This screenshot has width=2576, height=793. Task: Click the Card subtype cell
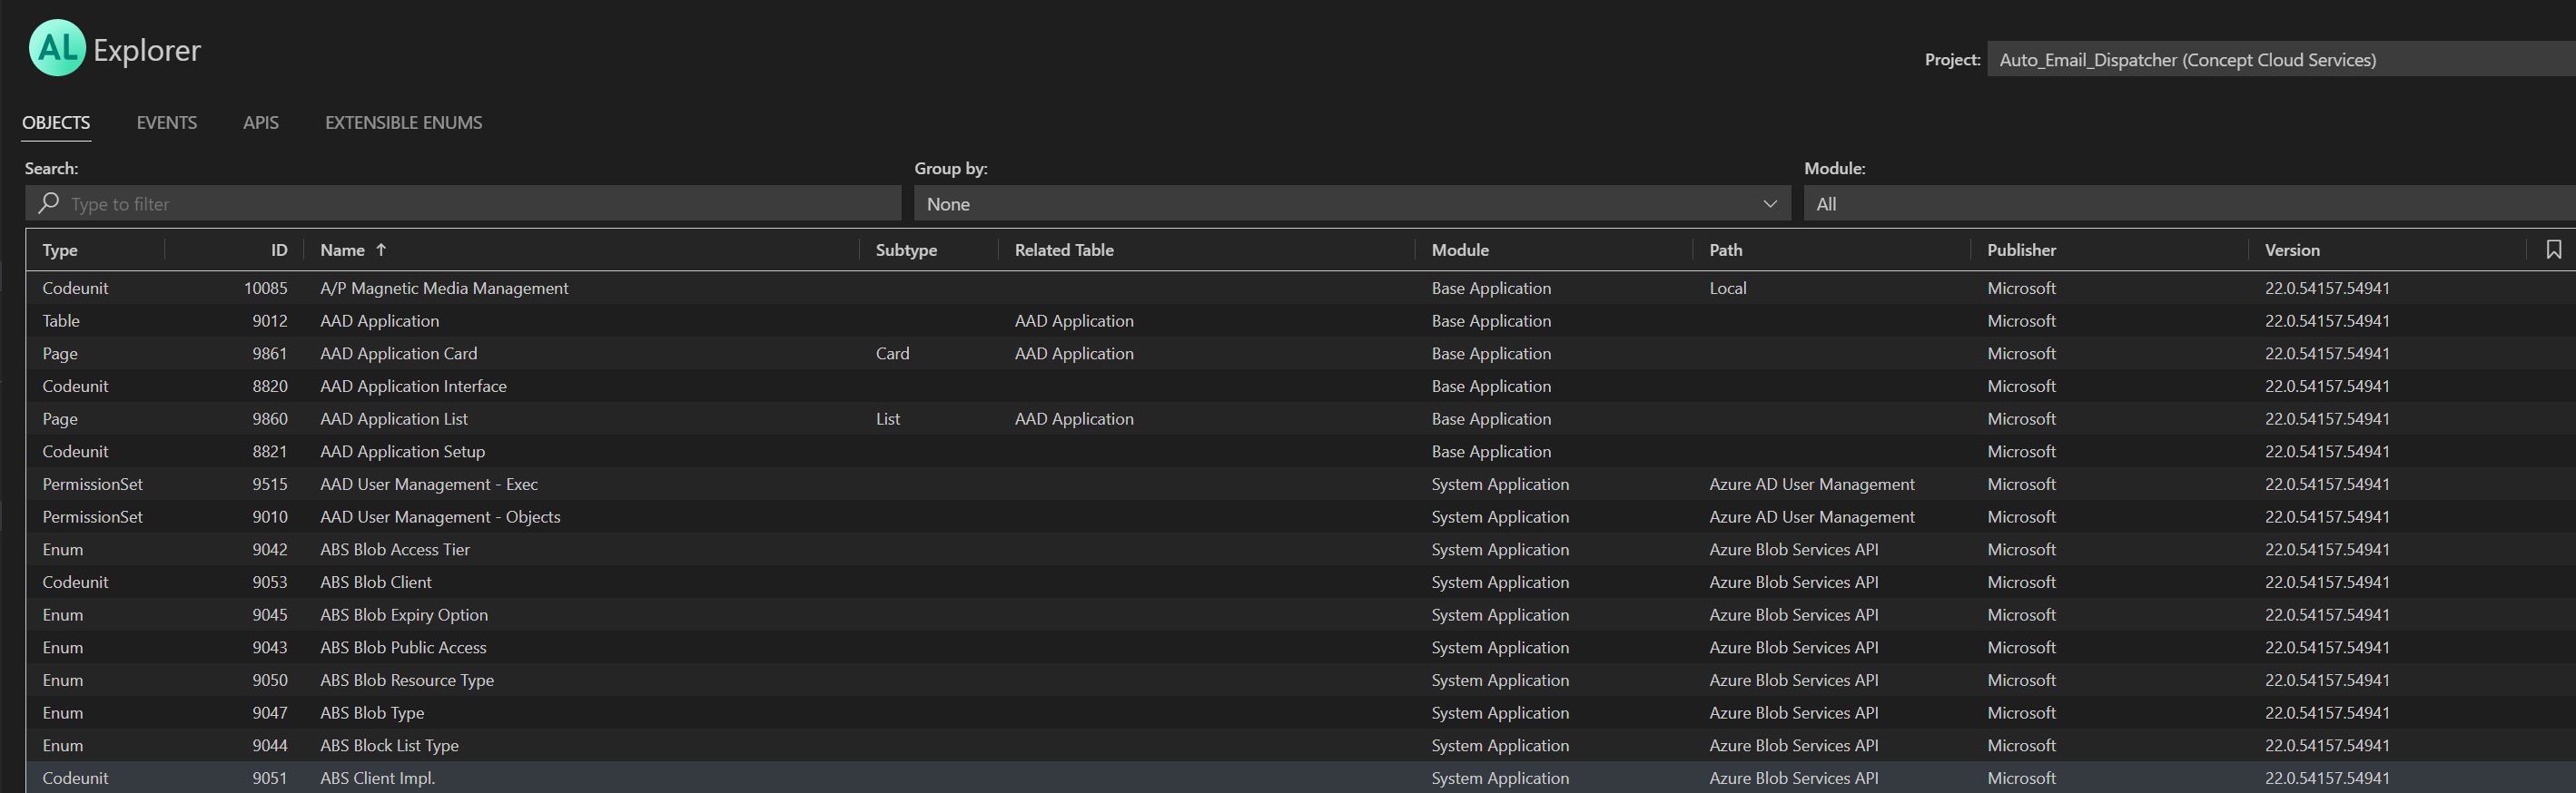point(892,354)
